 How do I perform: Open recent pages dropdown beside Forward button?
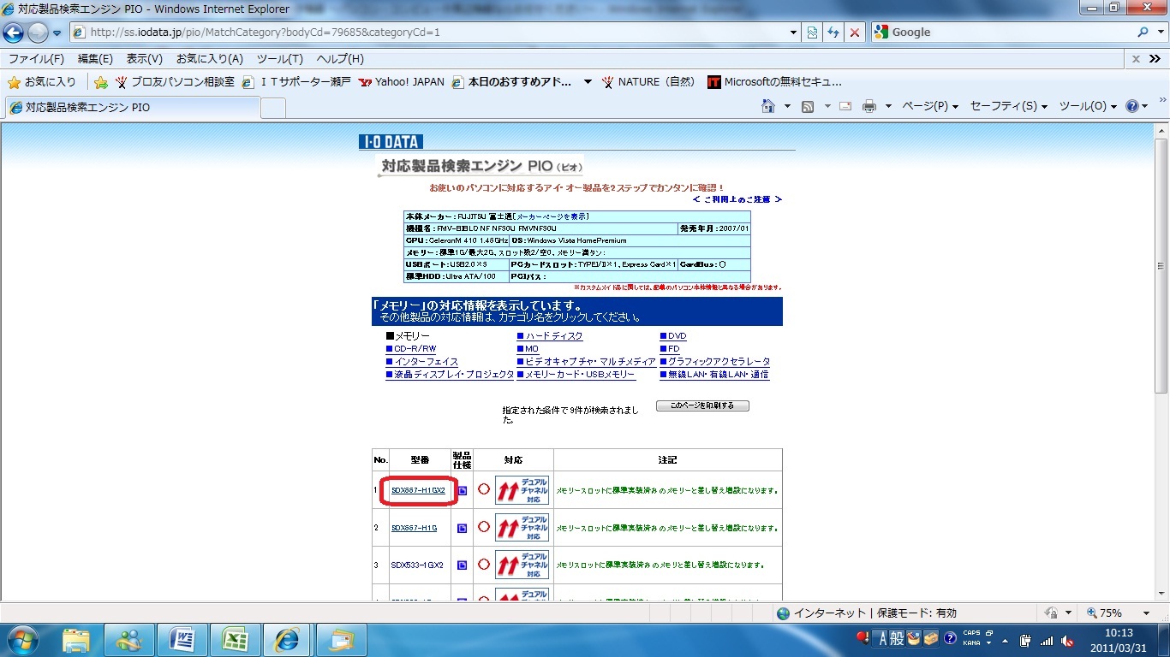click(57, 33)
